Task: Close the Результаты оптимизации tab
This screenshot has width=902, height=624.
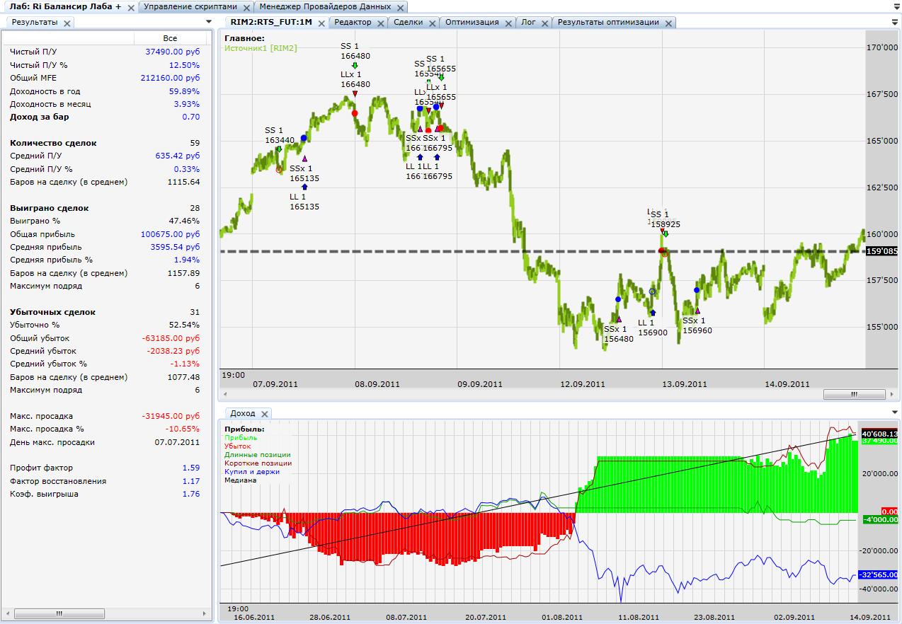Action: 668,23
